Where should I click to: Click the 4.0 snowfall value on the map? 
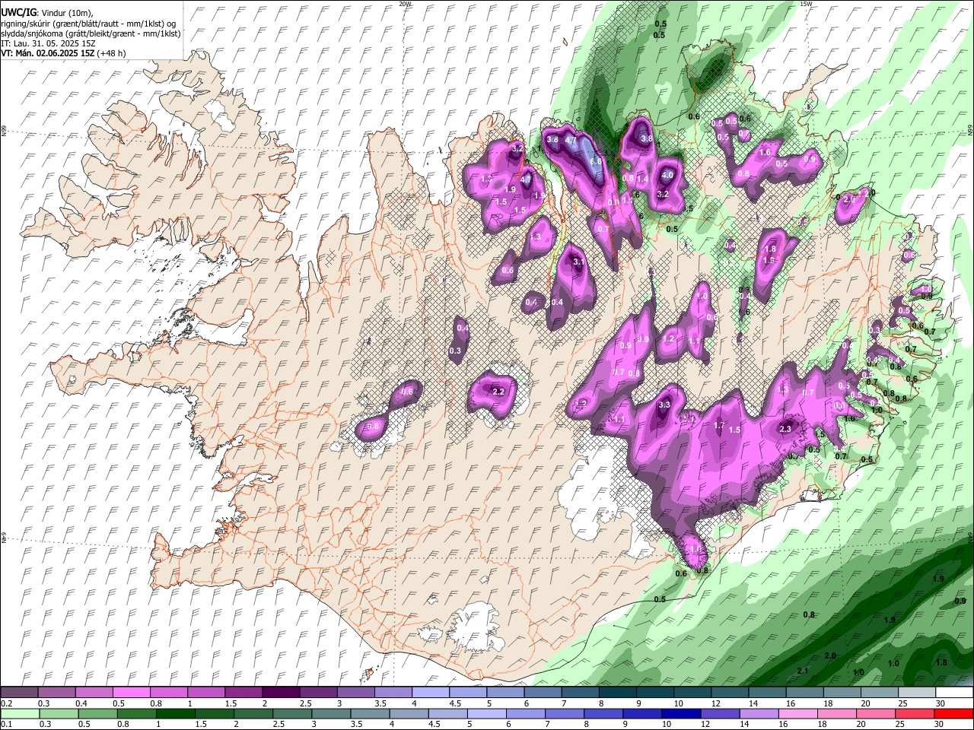pyautogui.click(x=668, y=174)
